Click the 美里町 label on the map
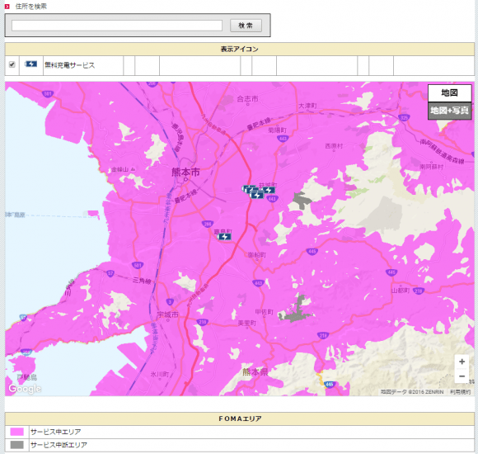The height and width of the screenshot is (454, 478). coord(247,323)
